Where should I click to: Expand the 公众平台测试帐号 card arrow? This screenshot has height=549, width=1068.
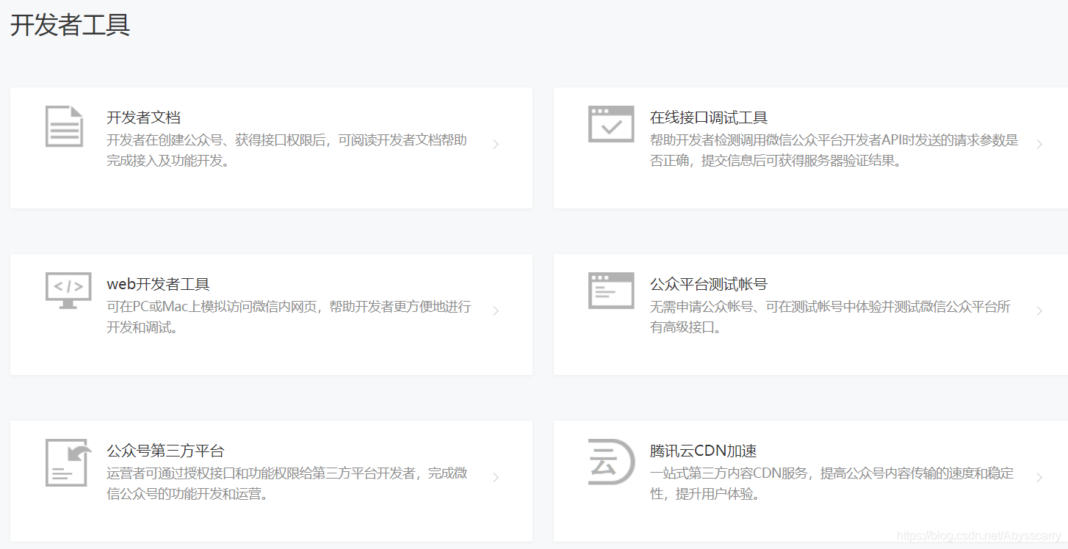pos(1040,310)
